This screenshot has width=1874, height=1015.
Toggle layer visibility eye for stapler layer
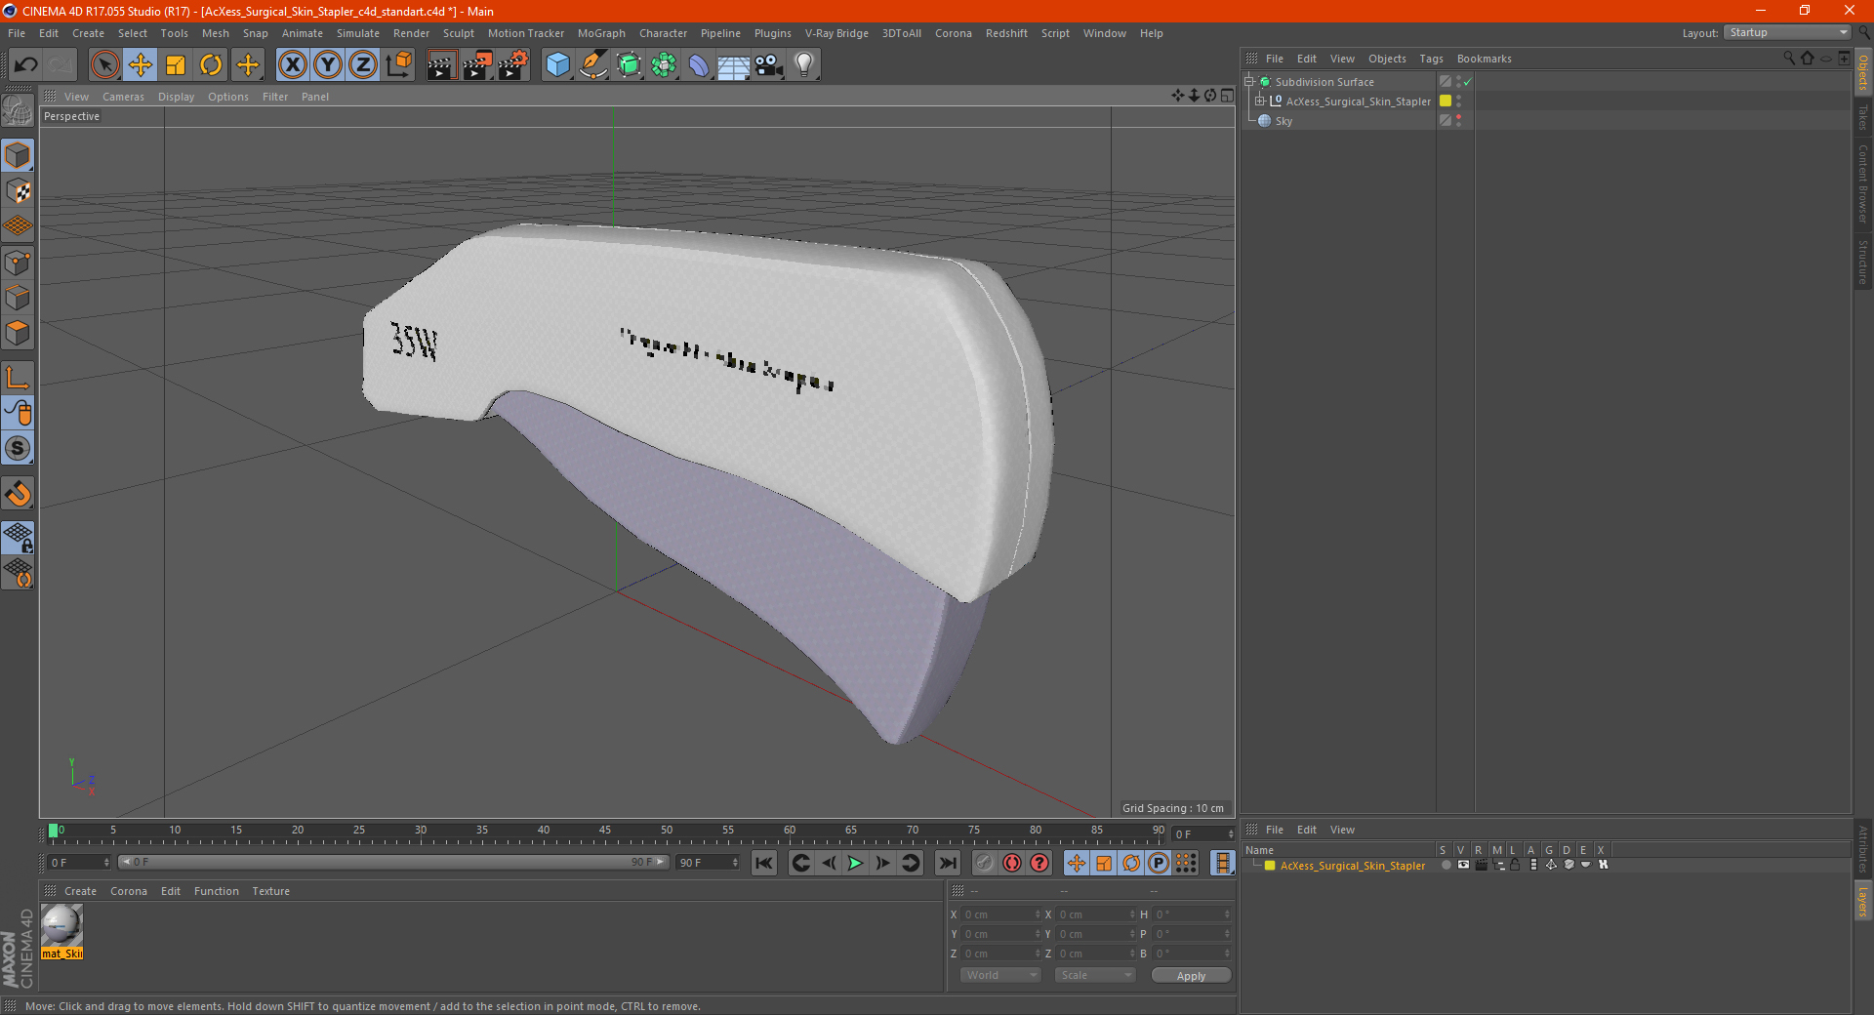(x=1463, y=865)
